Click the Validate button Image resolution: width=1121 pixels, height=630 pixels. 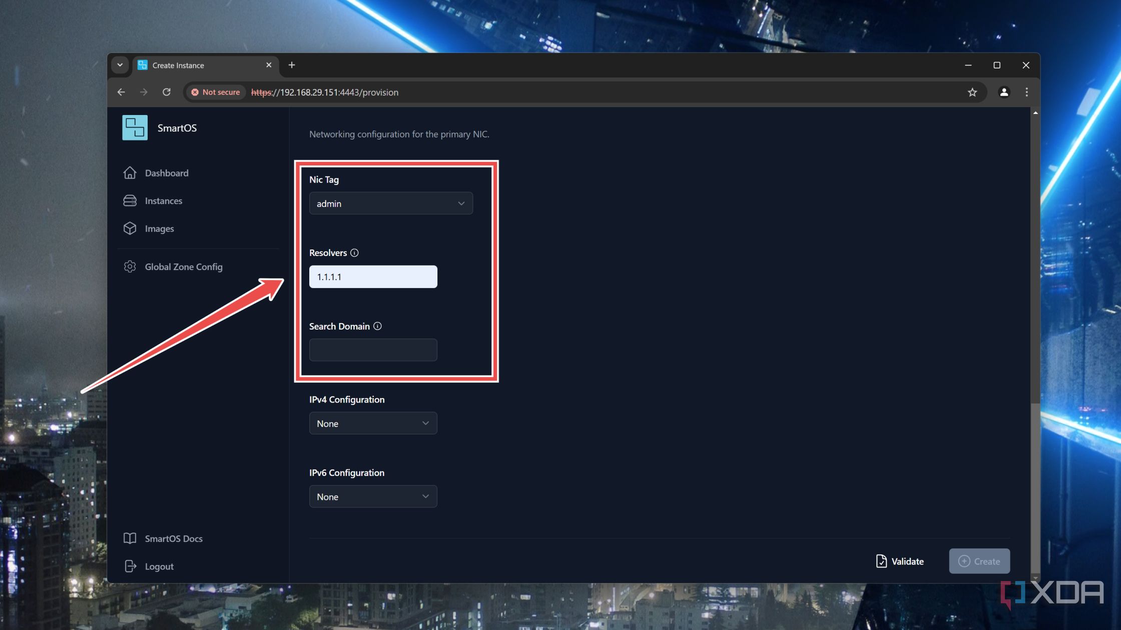point(899,561)
